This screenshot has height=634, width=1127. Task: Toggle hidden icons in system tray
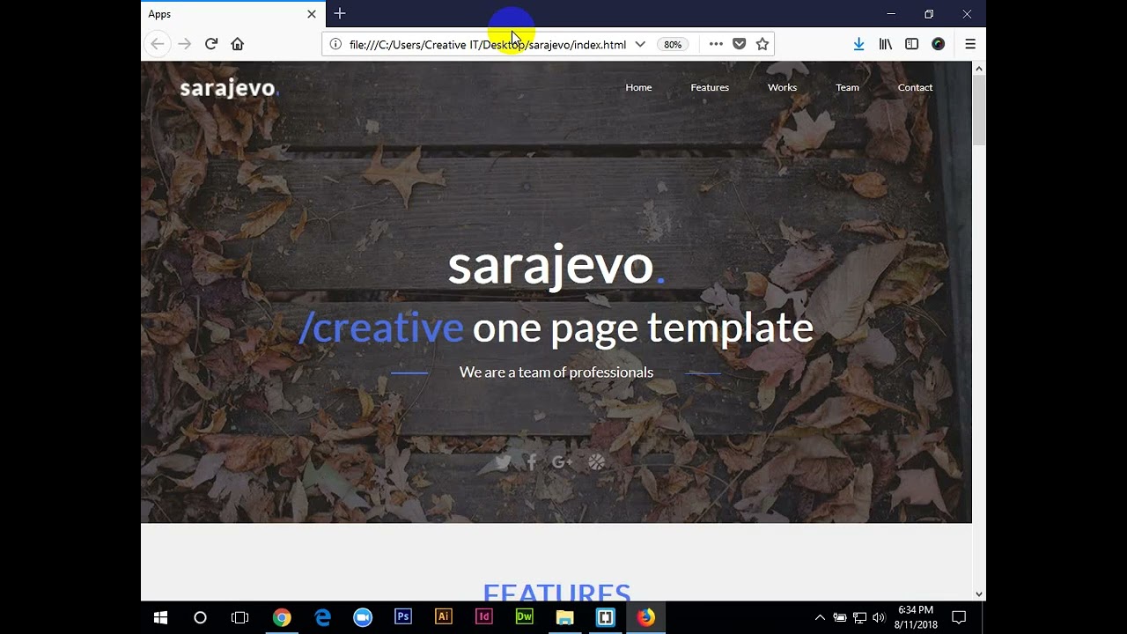pos(820,616)
